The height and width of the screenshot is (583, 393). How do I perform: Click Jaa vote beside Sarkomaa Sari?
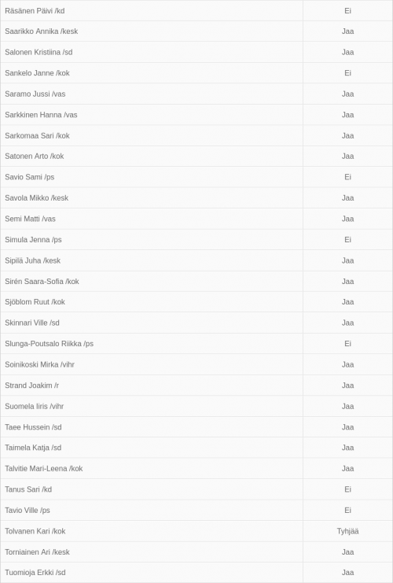347,135
